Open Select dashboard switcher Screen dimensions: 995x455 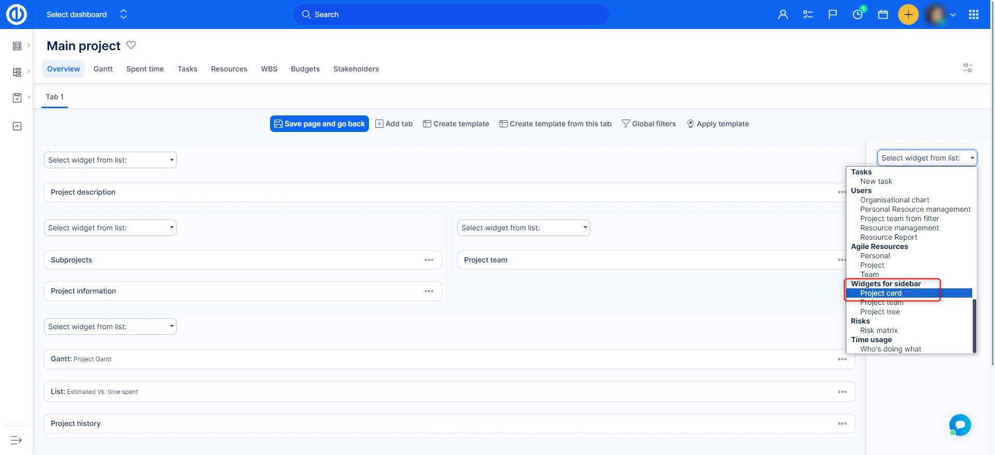87,14
